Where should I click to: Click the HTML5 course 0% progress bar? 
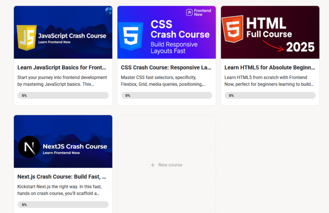click(270, 95)
